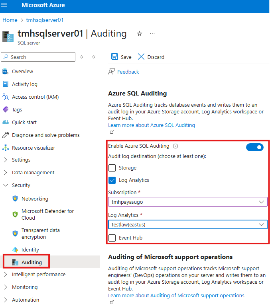The width and height of the screenshot is (270, 308).
Task: Click the tmhsqlserver01 SQL server header icon
Action: 8,37
